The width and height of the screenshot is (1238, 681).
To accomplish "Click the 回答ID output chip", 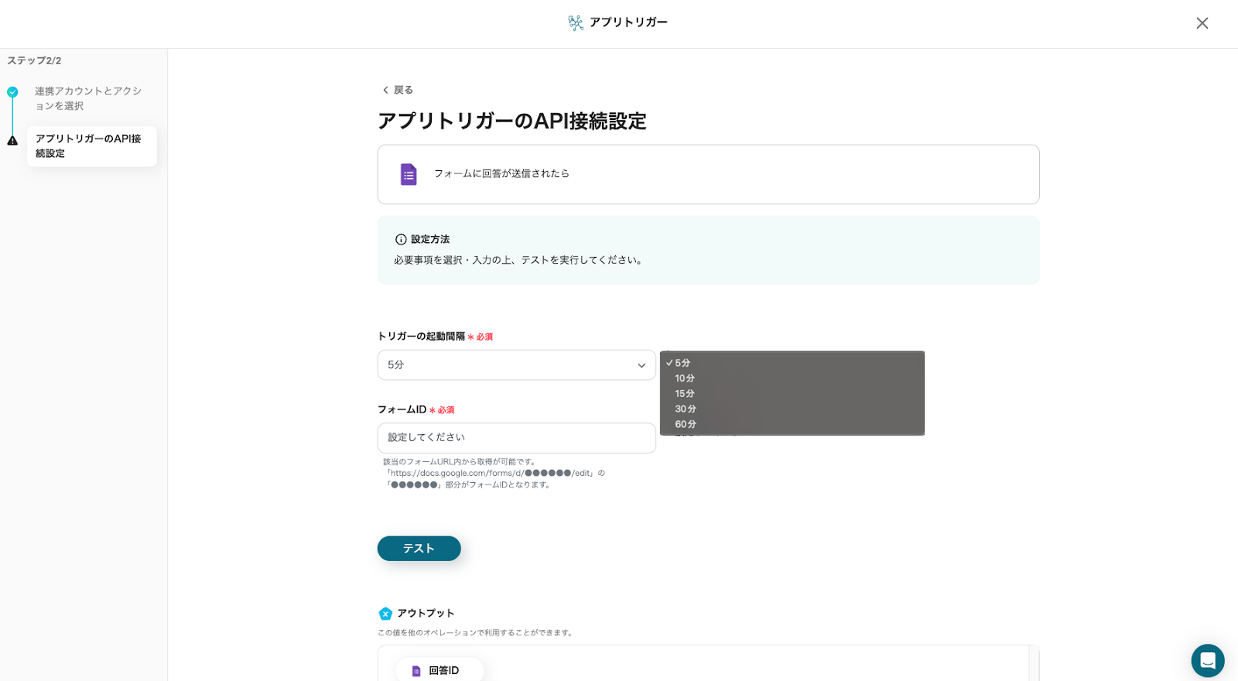I will pyautogui.click(x=439, y=670).
